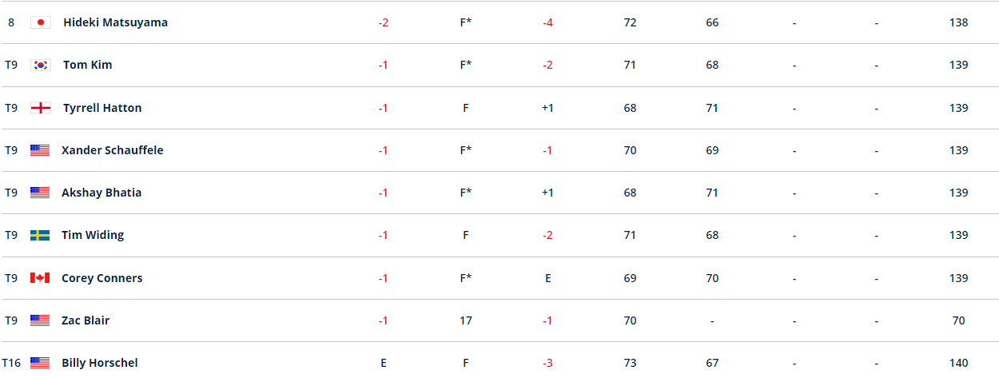Click Japan flag beside Hideki Matsuyama
This screenshot has height=378, width=999.
[x=40, y=22]
